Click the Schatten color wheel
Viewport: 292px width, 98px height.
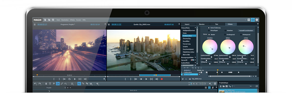click(210, 47)
